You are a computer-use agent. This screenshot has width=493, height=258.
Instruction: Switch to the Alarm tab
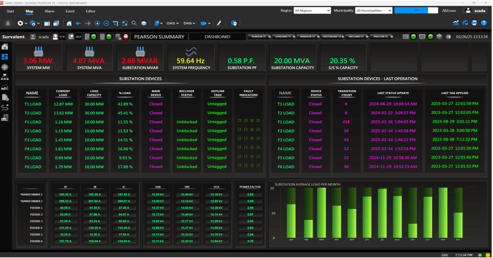[x=49, y=11]
